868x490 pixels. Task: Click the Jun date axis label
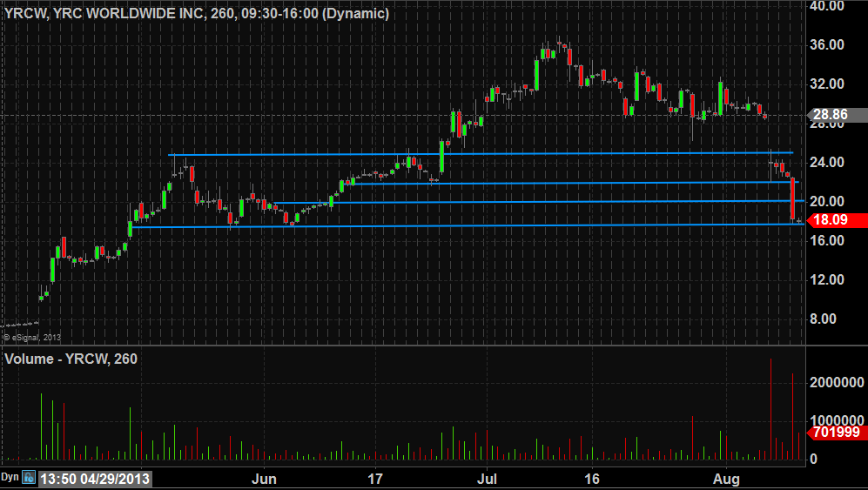264,479
